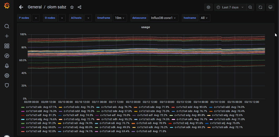Open the Search dashboards magnifier icon
The height and width of the screenshot is (137, 279).
tap(7, 26)
